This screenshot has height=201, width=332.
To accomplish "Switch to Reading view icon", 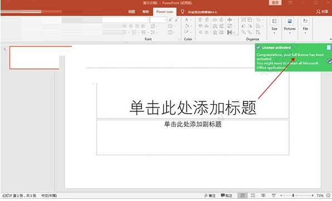I will pyautogui.click(x=263, y=195).
